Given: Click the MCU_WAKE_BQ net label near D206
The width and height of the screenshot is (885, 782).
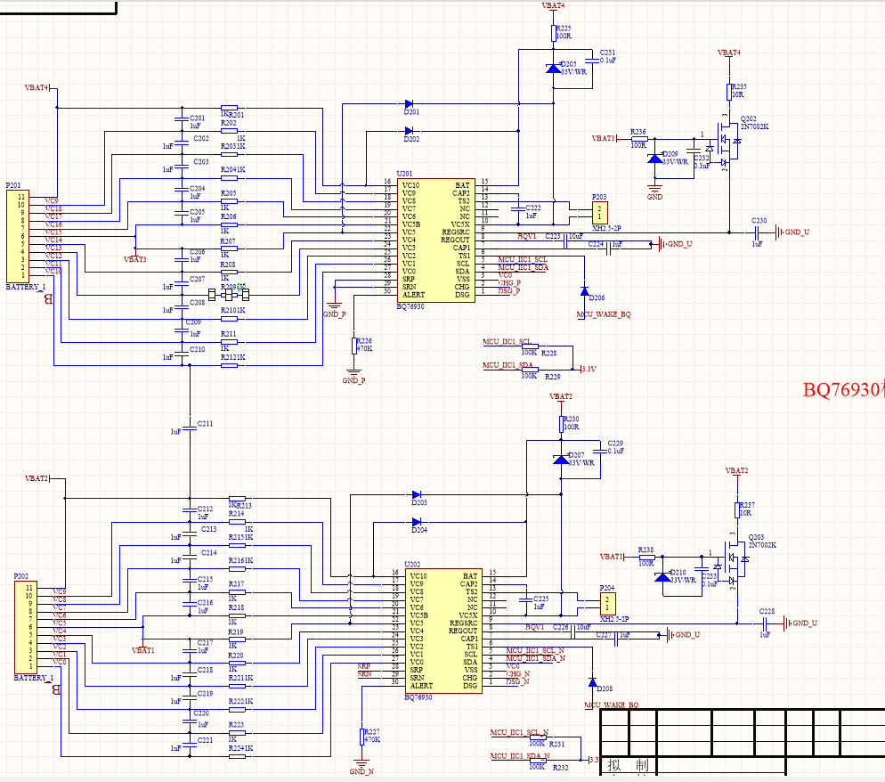Looking at the screenshot, I should (604, 314).
